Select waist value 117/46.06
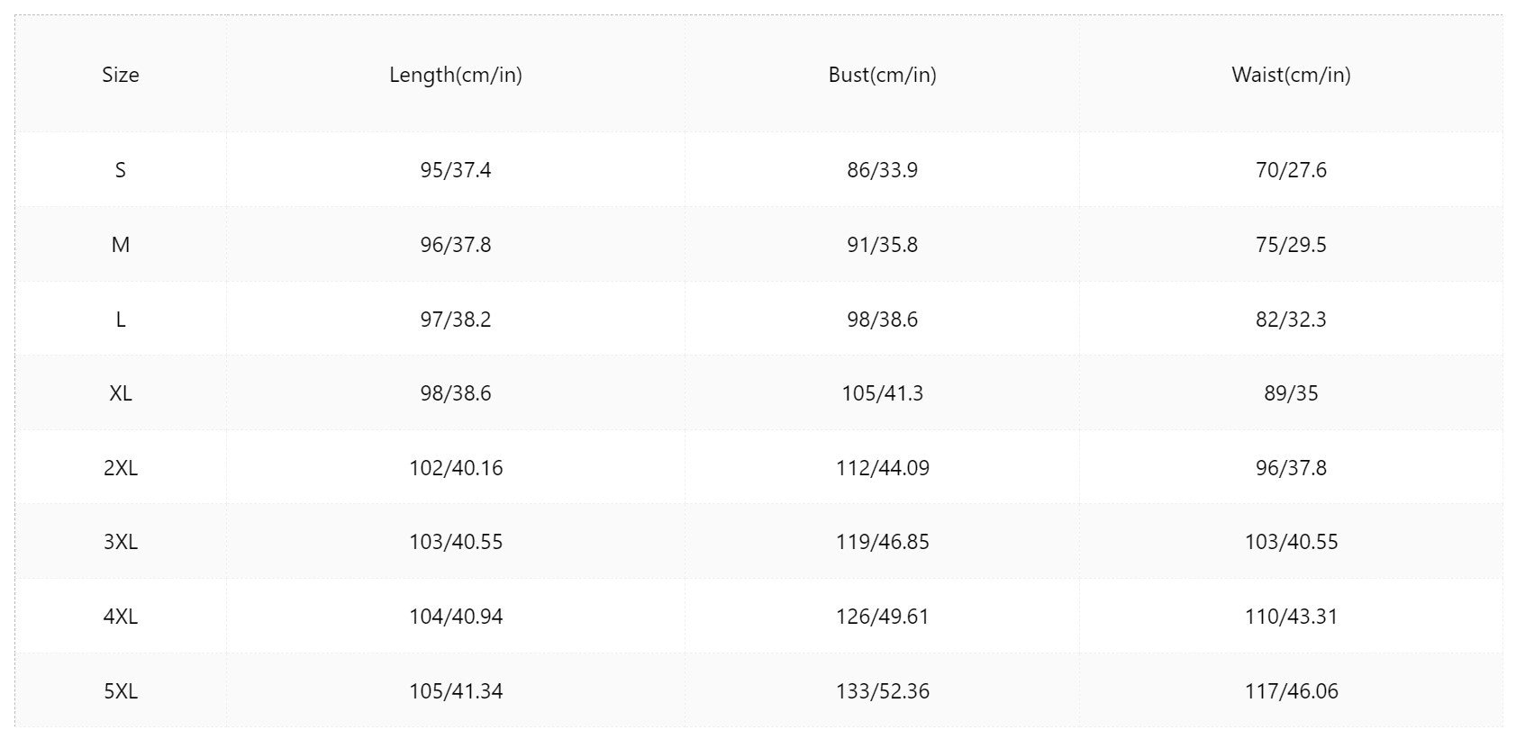 pyautogui.click(x=1292, y=691)
